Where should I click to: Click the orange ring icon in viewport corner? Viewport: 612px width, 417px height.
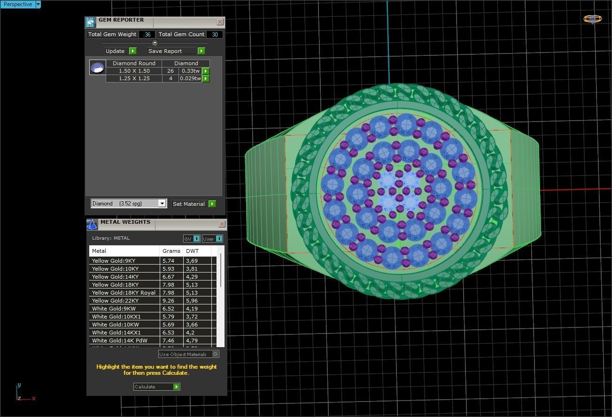pyautogui.click(x=593, y=19)
